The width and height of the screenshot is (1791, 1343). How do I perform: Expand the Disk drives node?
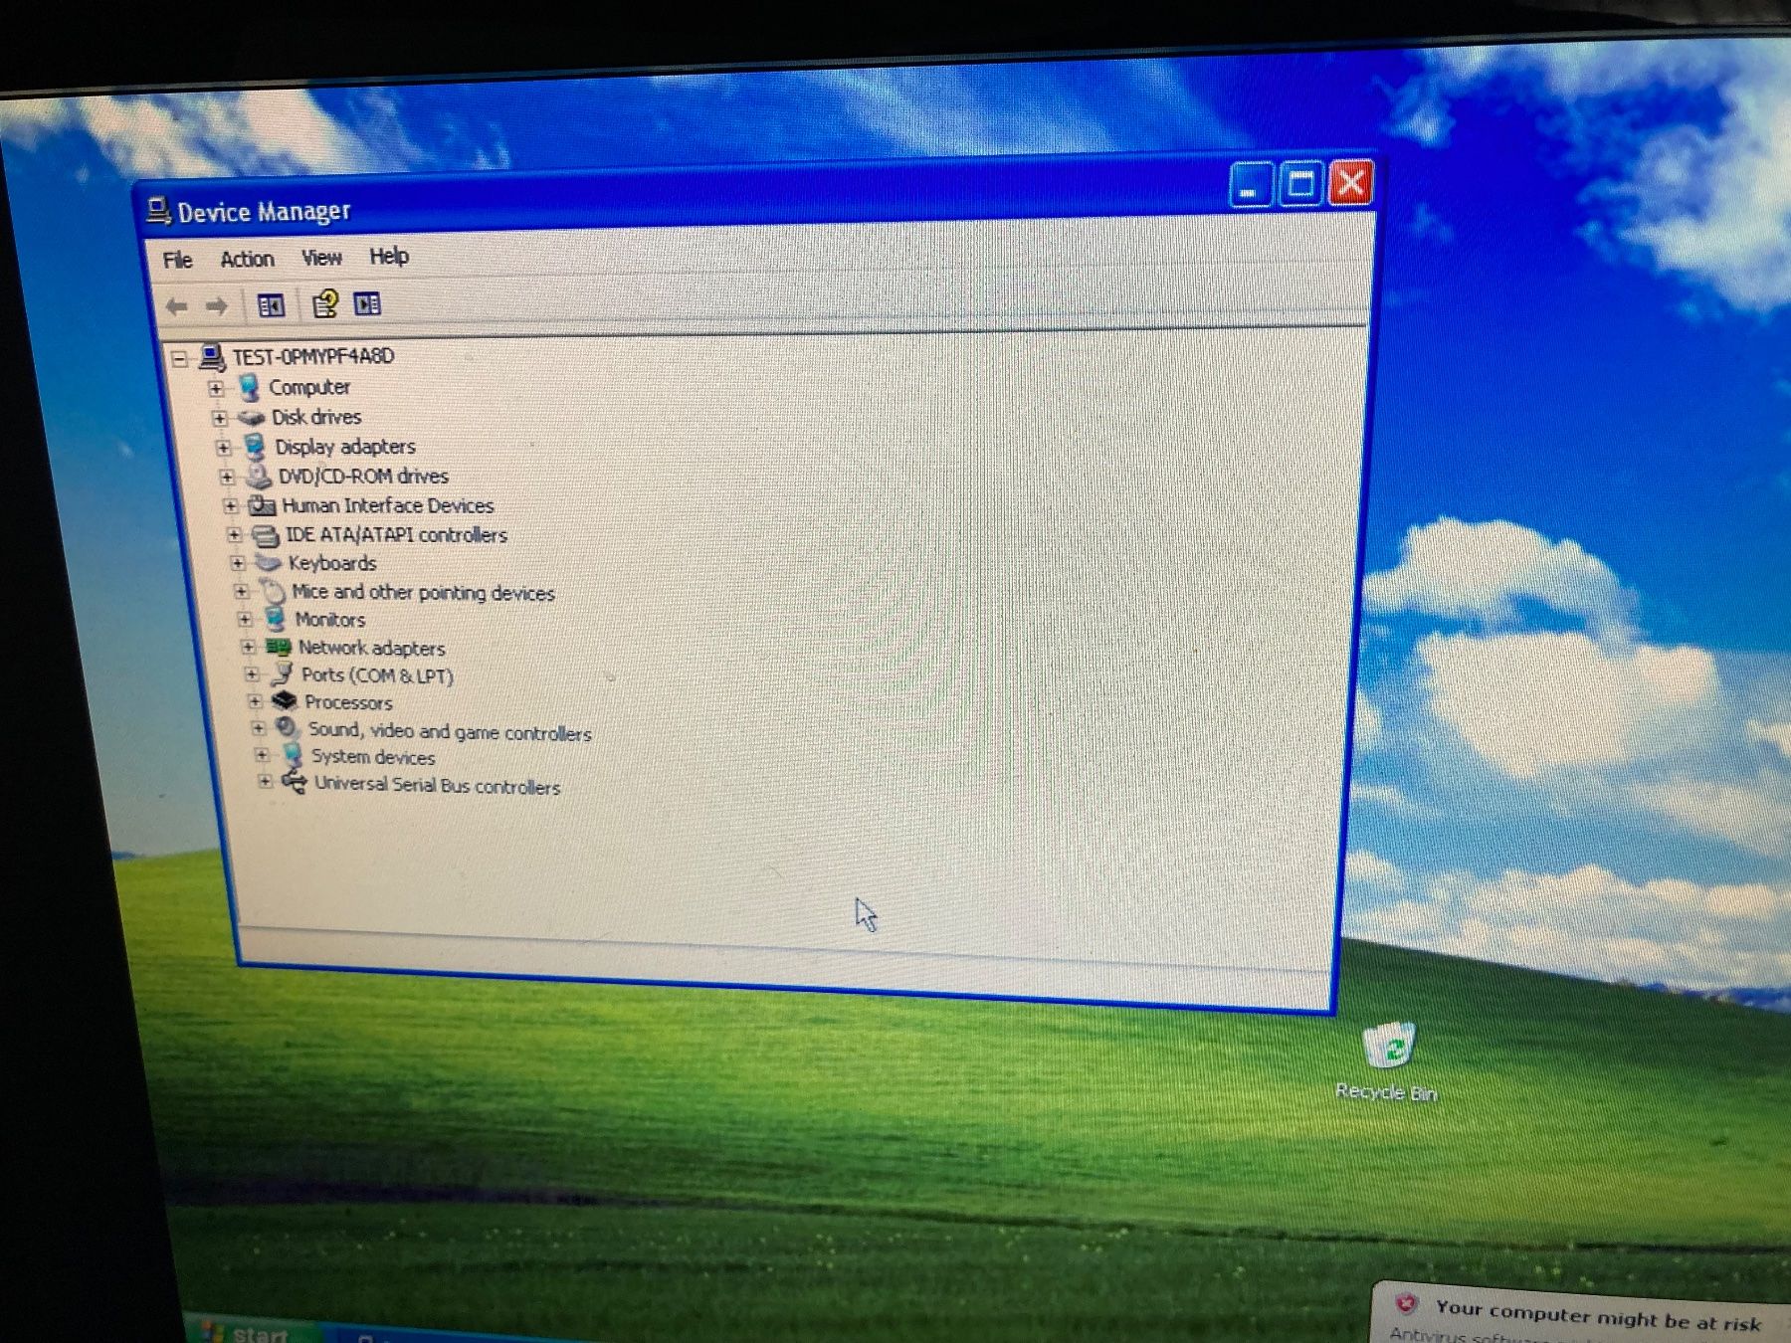(x=219, y=418)
